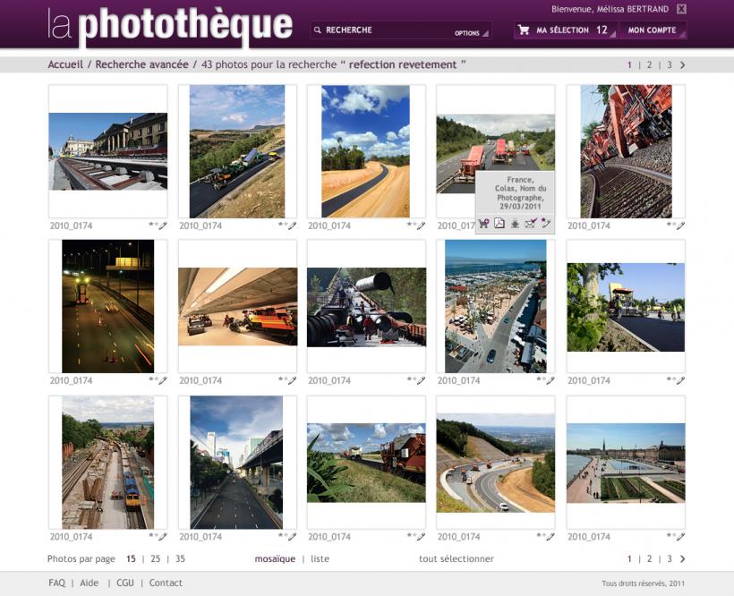The height and width of the screenshot is (596, 734).
Task: Open the MON COMPTE dropdown menu
Action: pyautogui.click(x=653, y=30)
